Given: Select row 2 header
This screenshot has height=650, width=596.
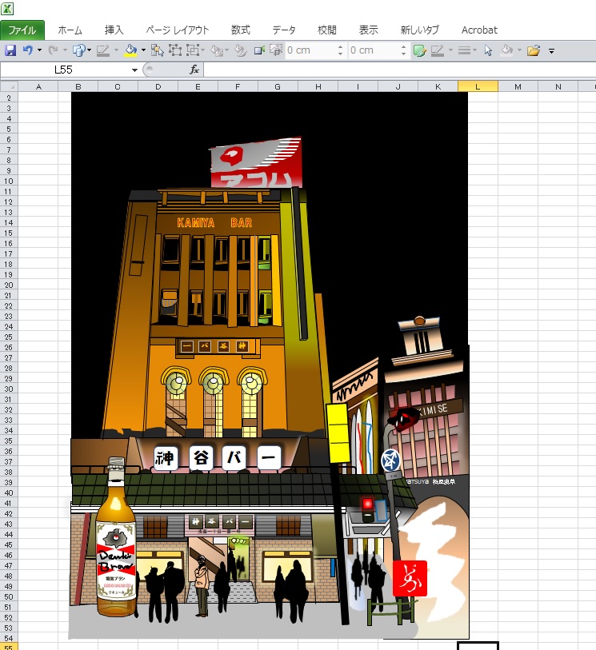Looking at the screenshot, I should 9,98.
